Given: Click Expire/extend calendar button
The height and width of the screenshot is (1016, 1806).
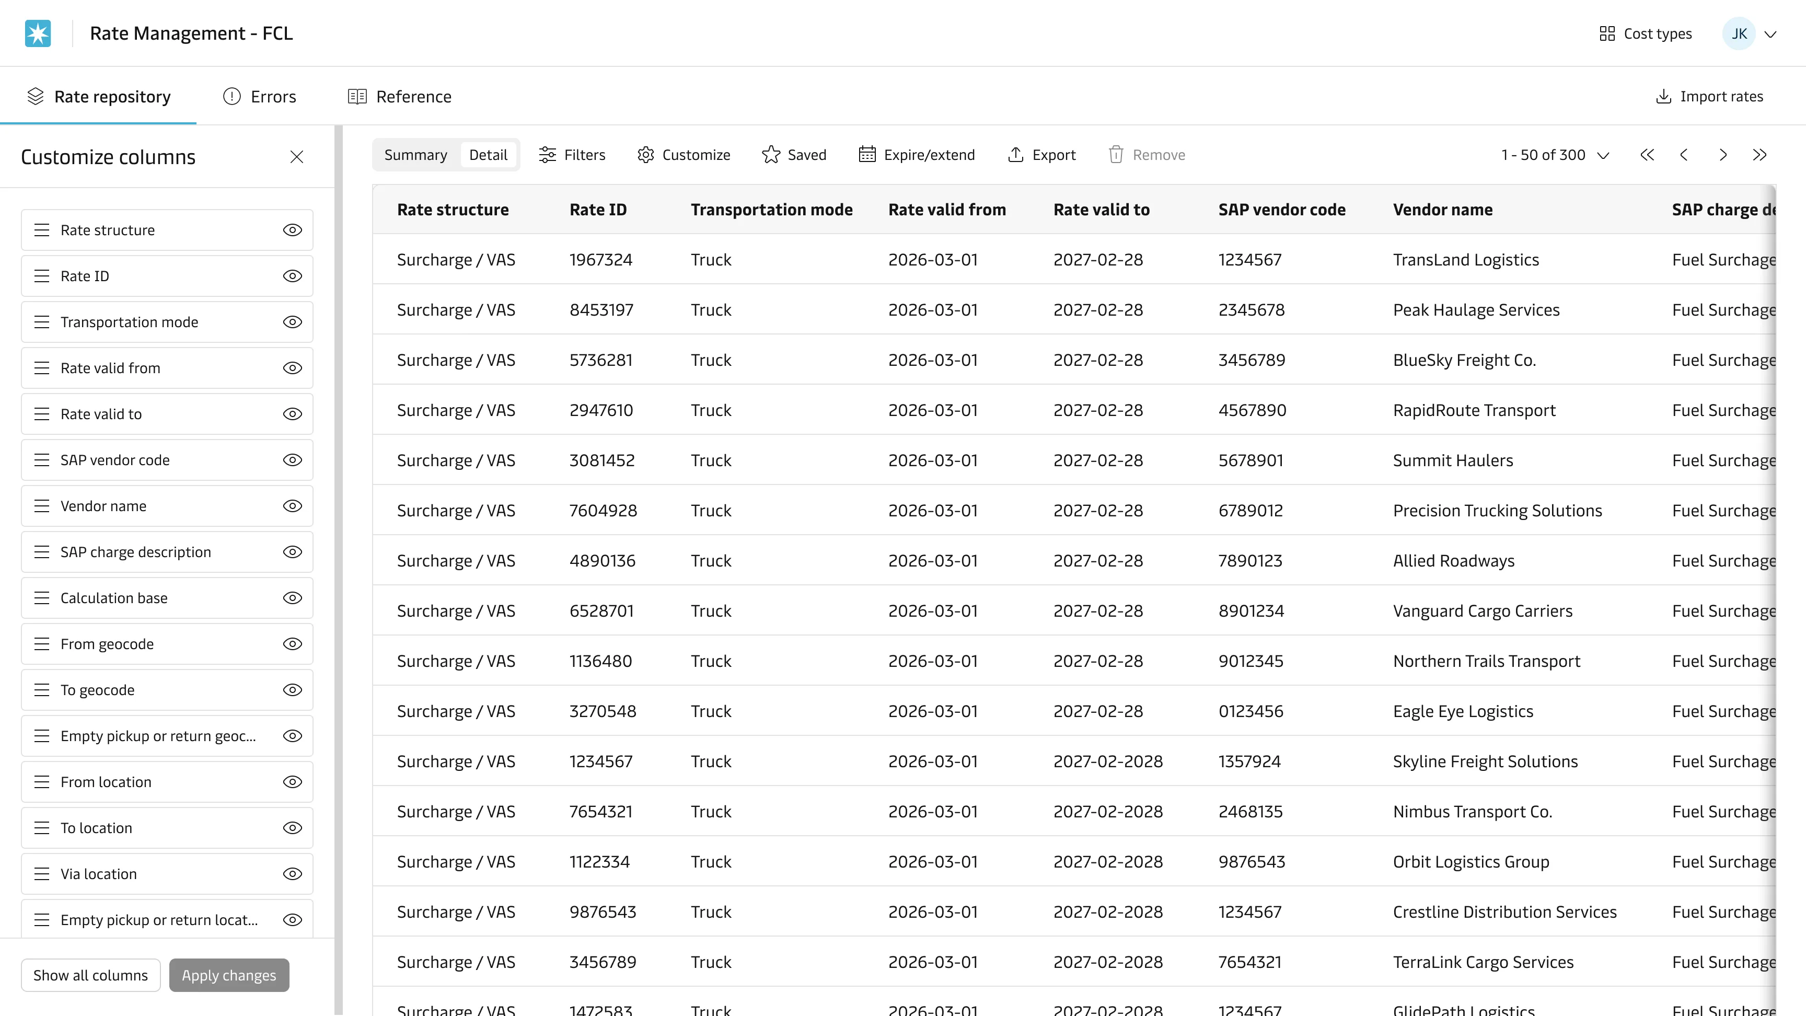Looking at the screenshot, I should click(916, 155).
